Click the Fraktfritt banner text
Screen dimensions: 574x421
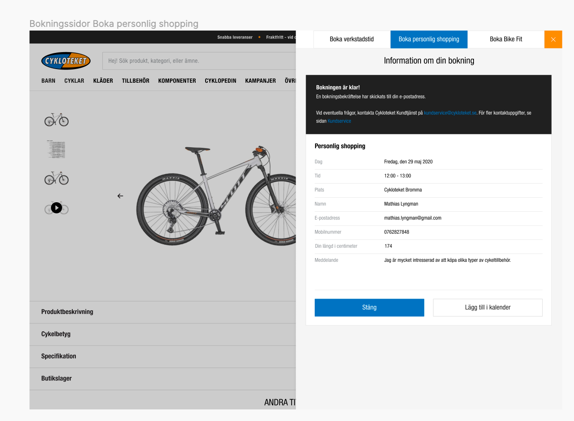(281, 37)
